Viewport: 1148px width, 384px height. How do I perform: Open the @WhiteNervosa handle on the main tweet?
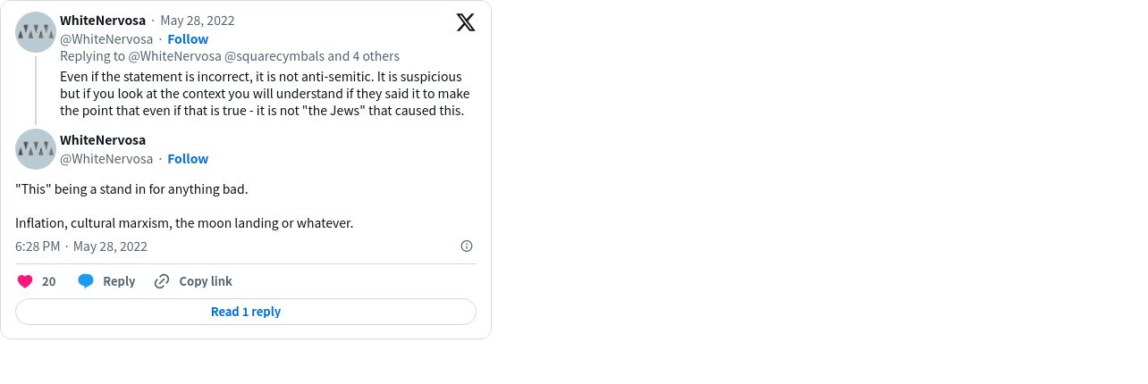coord(106,159)
